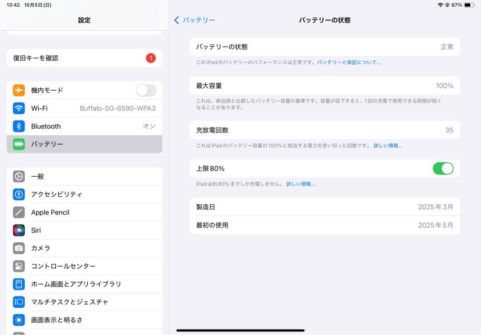Screen dimensions: 481x335
Task: Open Apple Pencil settings icon
Action: [x=19, y=212]
